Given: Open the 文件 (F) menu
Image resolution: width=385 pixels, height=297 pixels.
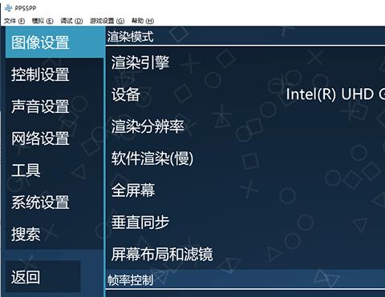Looking at the screenshot, I should click(14, 21).
